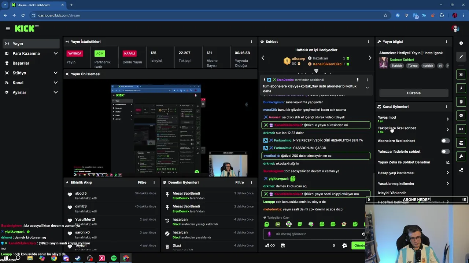Open Steam from the taskbar
This screenshot has height=263, width=469.
tap(78, 258)
